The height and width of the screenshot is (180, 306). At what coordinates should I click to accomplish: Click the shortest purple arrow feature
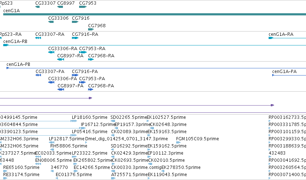(x=46, y=98)
